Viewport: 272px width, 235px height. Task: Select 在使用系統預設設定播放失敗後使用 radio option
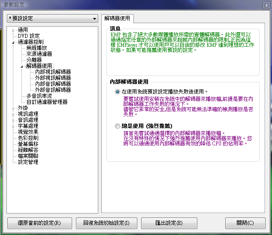point(118,92)
